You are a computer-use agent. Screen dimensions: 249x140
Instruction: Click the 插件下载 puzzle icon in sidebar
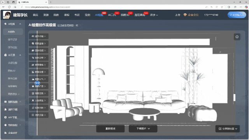(5, 110)
